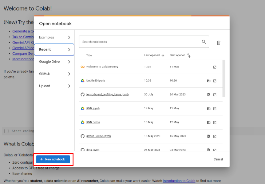Viewport: 265px width, 184px height.
Task: Show Untitled0.ipynb in Drive icon
Action: (209, 81)
